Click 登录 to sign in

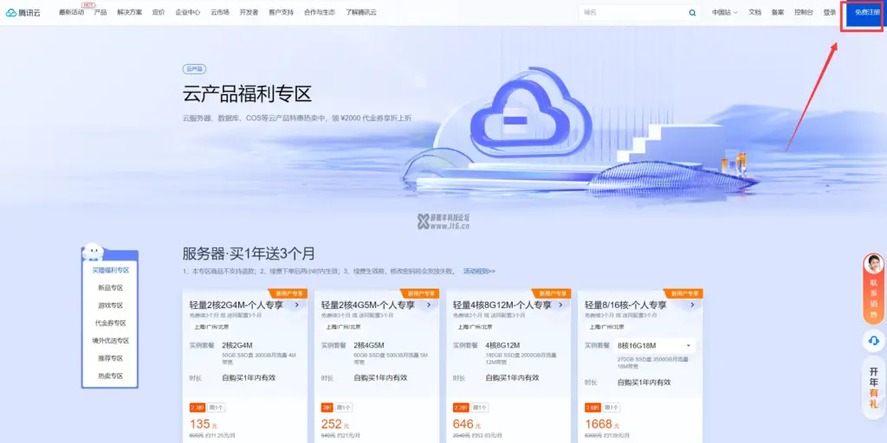pyautogui.click(x=830, y=12)
